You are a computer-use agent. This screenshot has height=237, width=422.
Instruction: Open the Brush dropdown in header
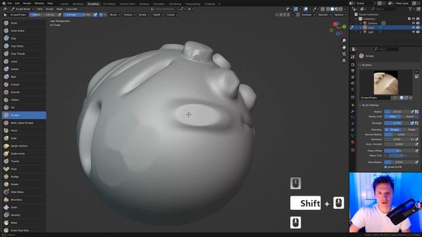coord(115,14)
